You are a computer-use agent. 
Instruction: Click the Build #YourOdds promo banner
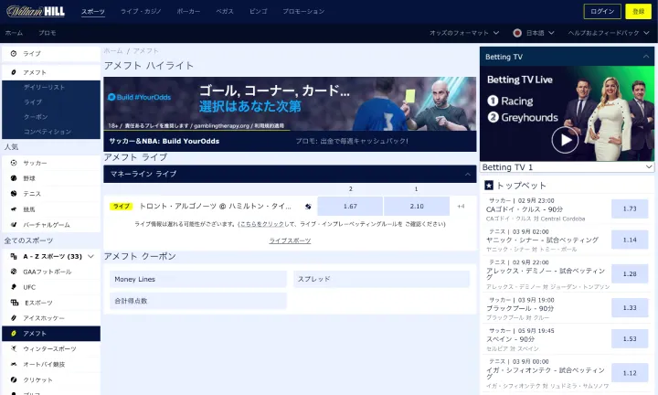click(x=290, y=103)
